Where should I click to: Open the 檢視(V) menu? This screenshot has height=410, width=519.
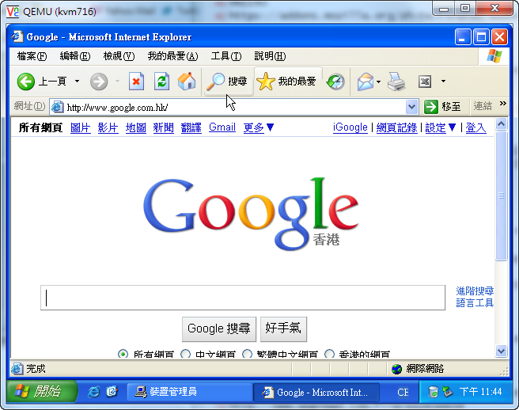pos(119,56)
